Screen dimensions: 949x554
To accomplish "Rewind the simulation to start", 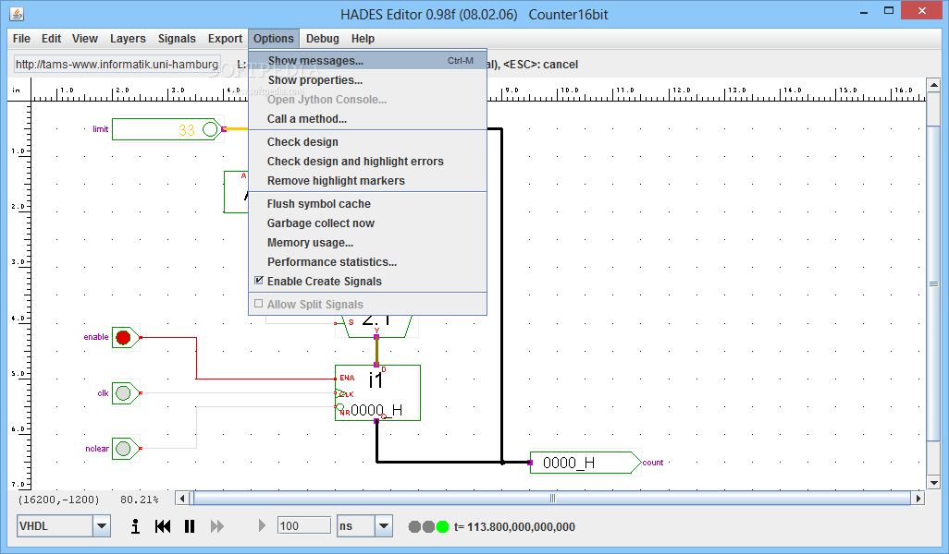I will point(163,526).
